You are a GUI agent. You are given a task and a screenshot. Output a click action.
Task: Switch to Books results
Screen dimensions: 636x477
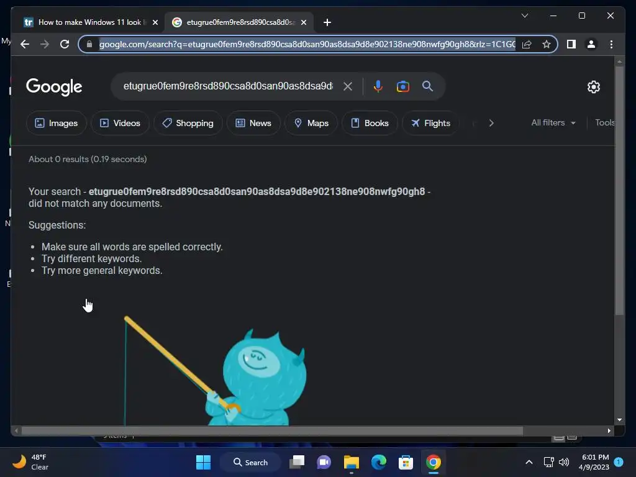[370, 123]
